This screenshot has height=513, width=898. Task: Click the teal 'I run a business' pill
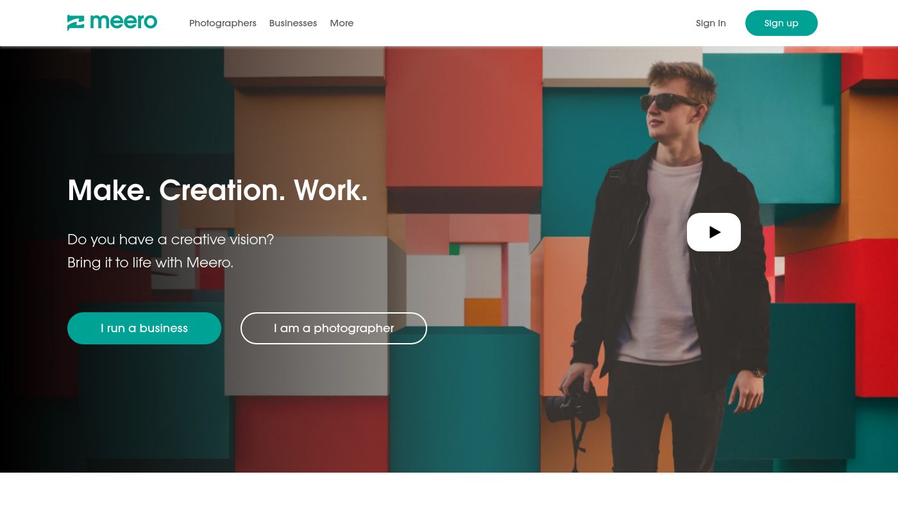[x=144, y=328]
